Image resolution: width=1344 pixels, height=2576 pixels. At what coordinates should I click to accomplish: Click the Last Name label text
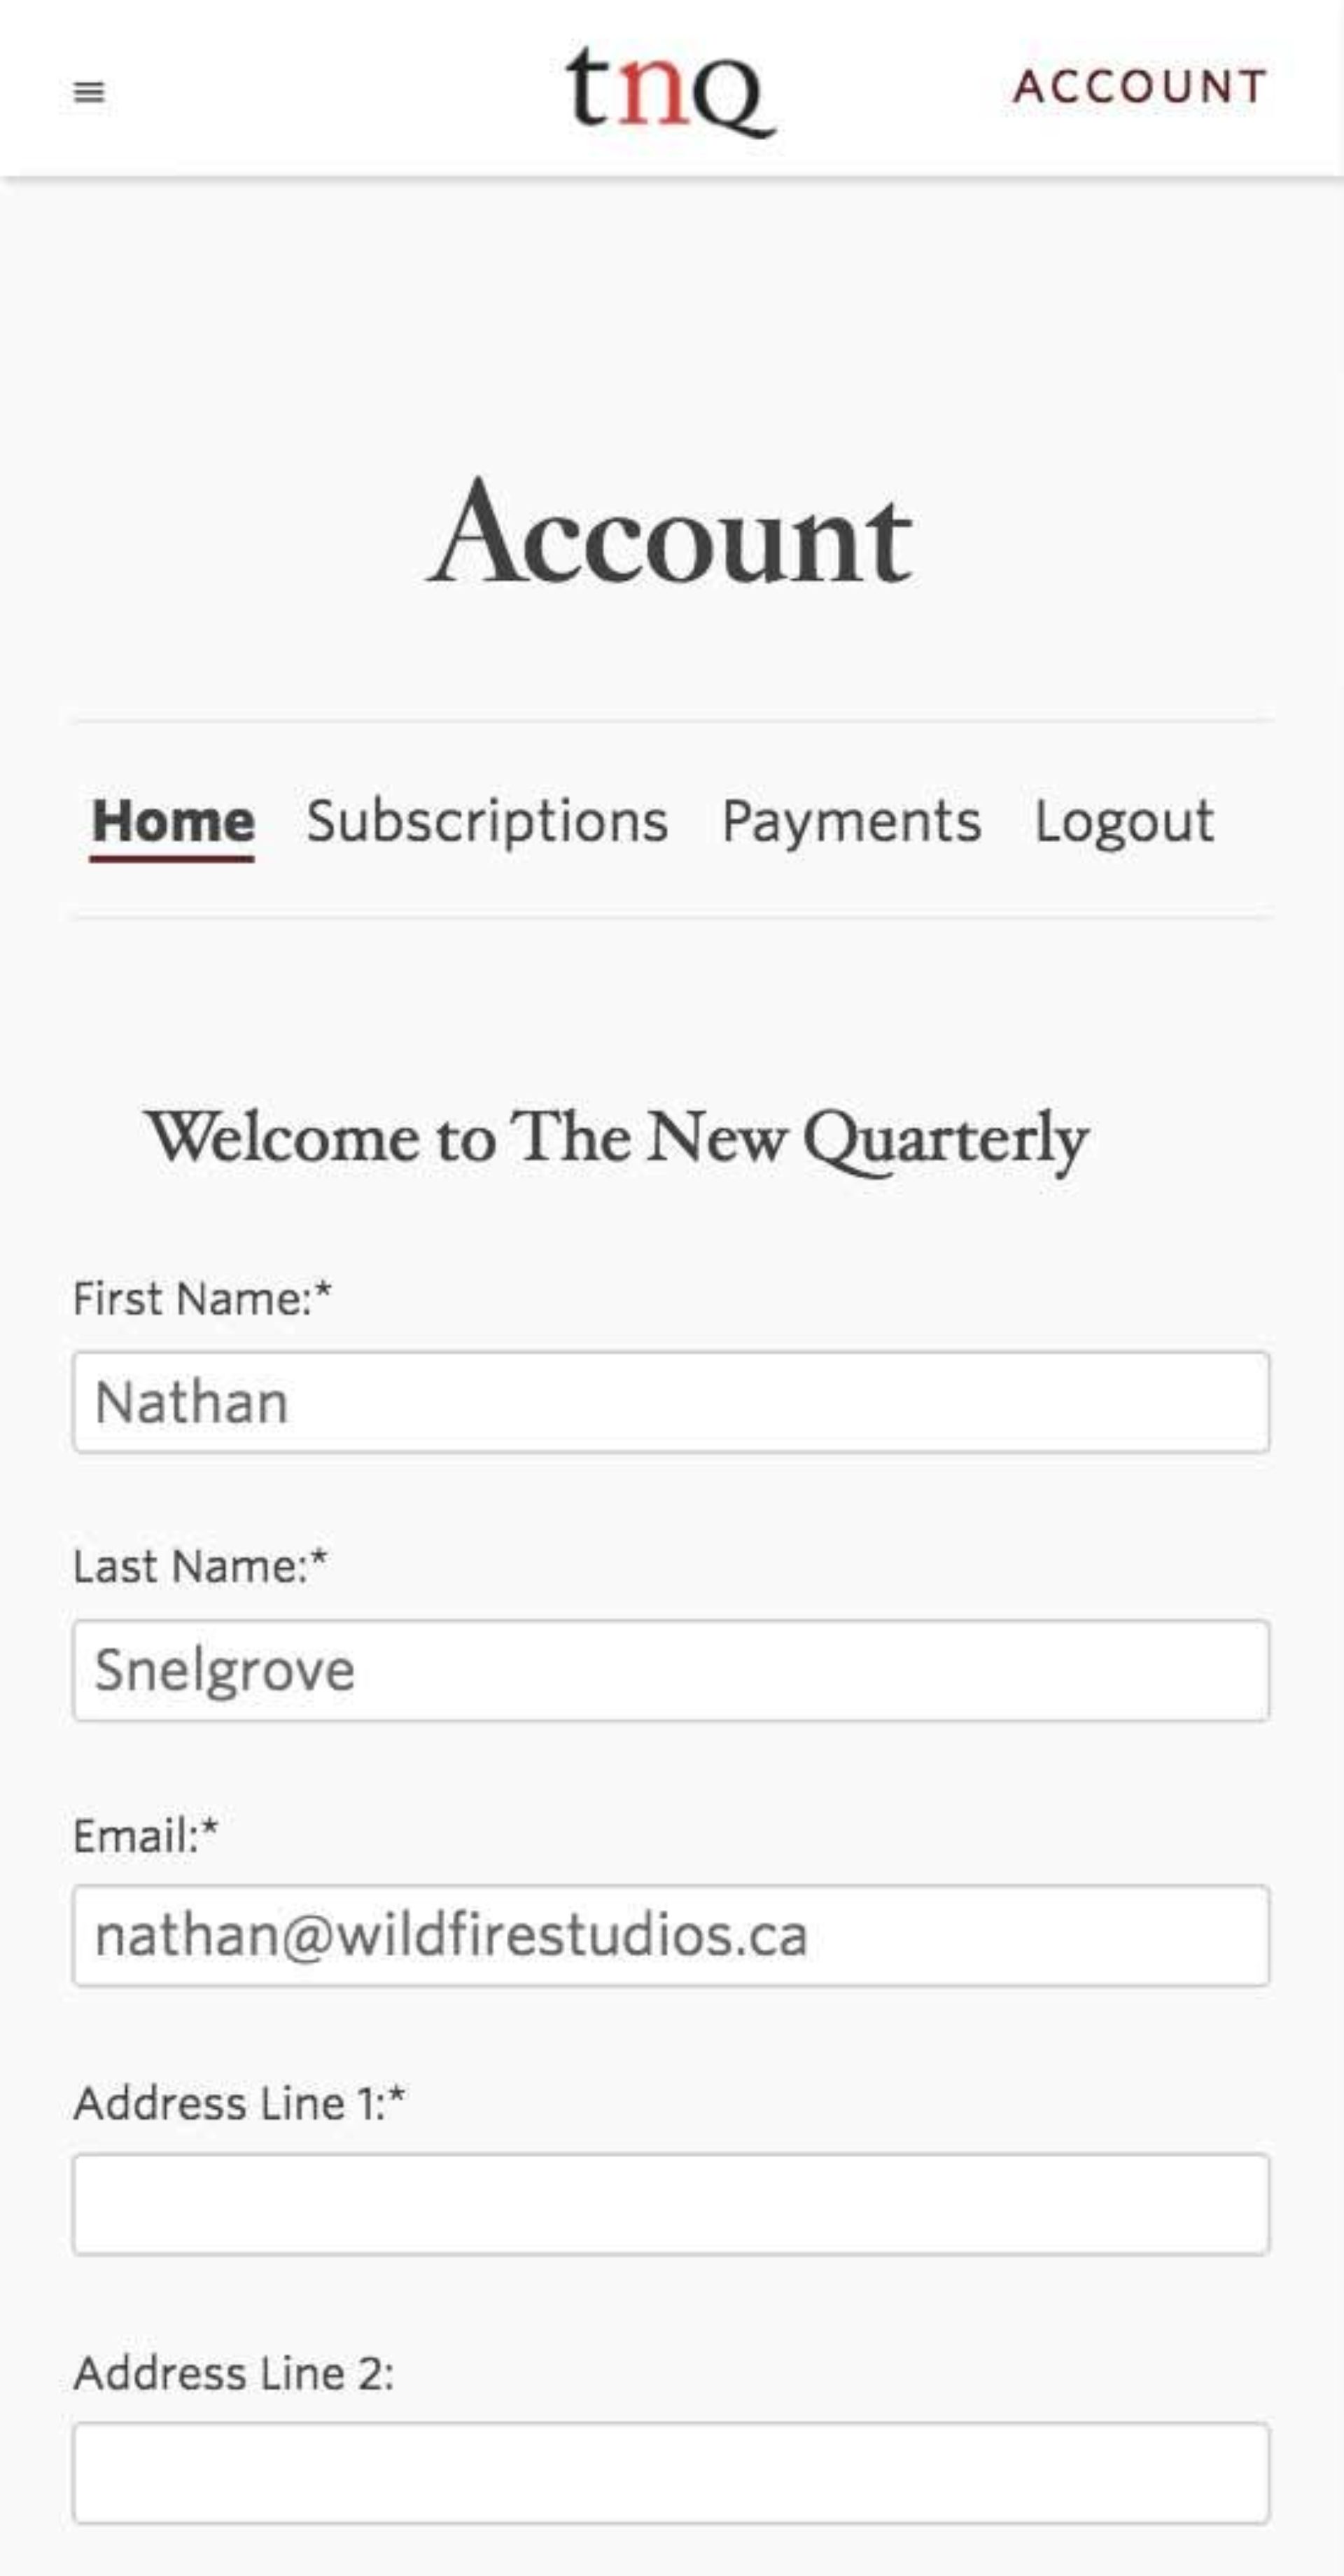click(x=191, y=1566)
